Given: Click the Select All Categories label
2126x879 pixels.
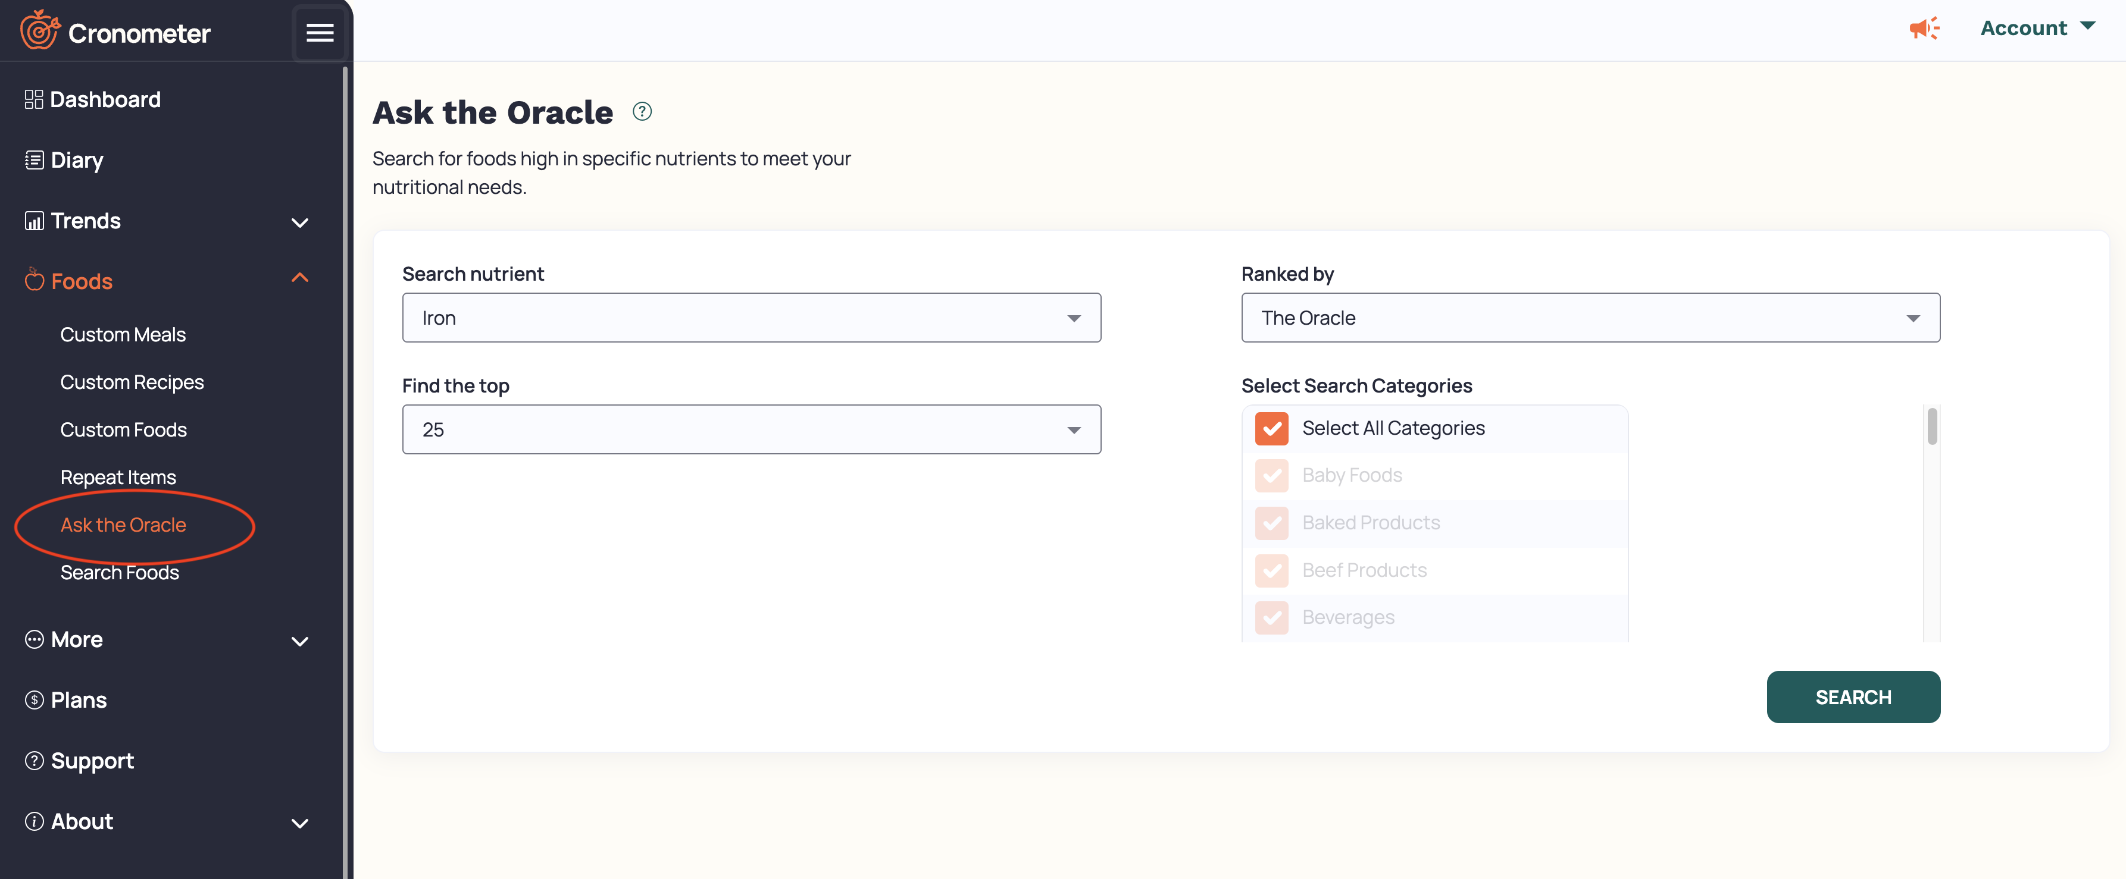Looking at the screenshot, I should click(x=1393, y=428).
